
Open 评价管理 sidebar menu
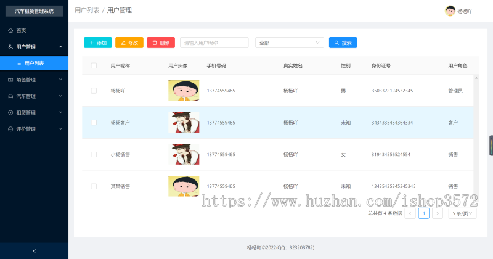pyautogui.click(x=34, y=129)
